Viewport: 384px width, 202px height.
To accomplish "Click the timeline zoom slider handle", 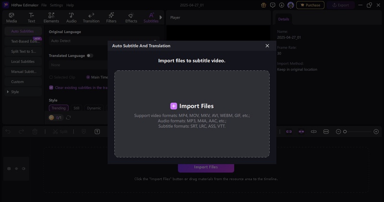I will tap(345, 131).
